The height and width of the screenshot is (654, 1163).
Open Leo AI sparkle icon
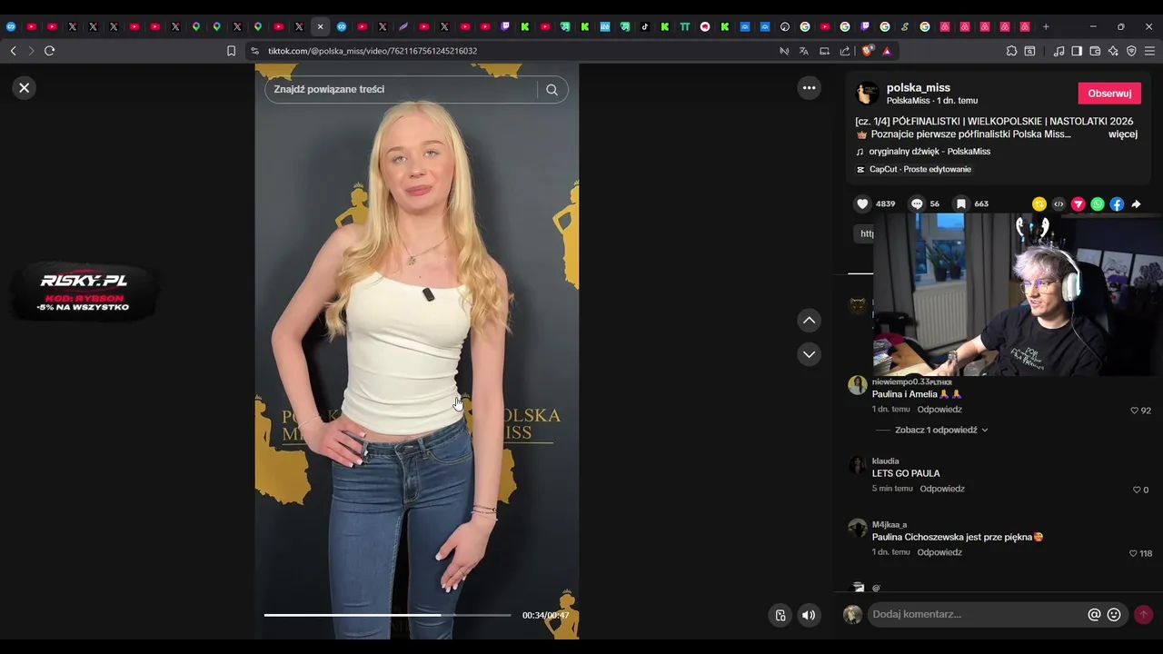point(1113,51)
